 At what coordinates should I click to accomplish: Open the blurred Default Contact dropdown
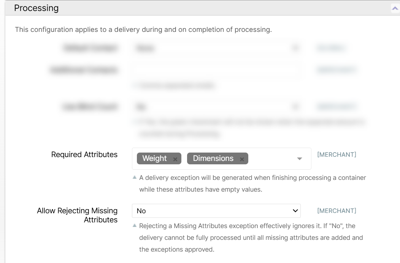pyautogui.click(x=216, y=48)
